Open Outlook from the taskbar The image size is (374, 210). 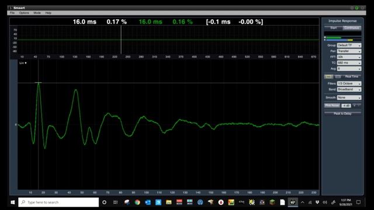click(x=148, y=202)
